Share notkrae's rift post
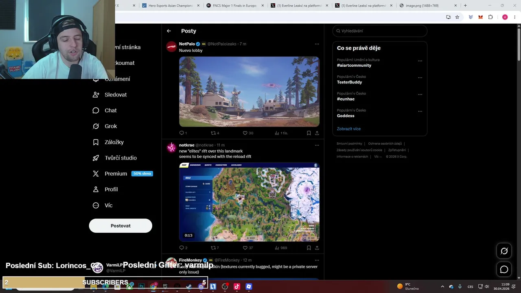 (317, 248)
